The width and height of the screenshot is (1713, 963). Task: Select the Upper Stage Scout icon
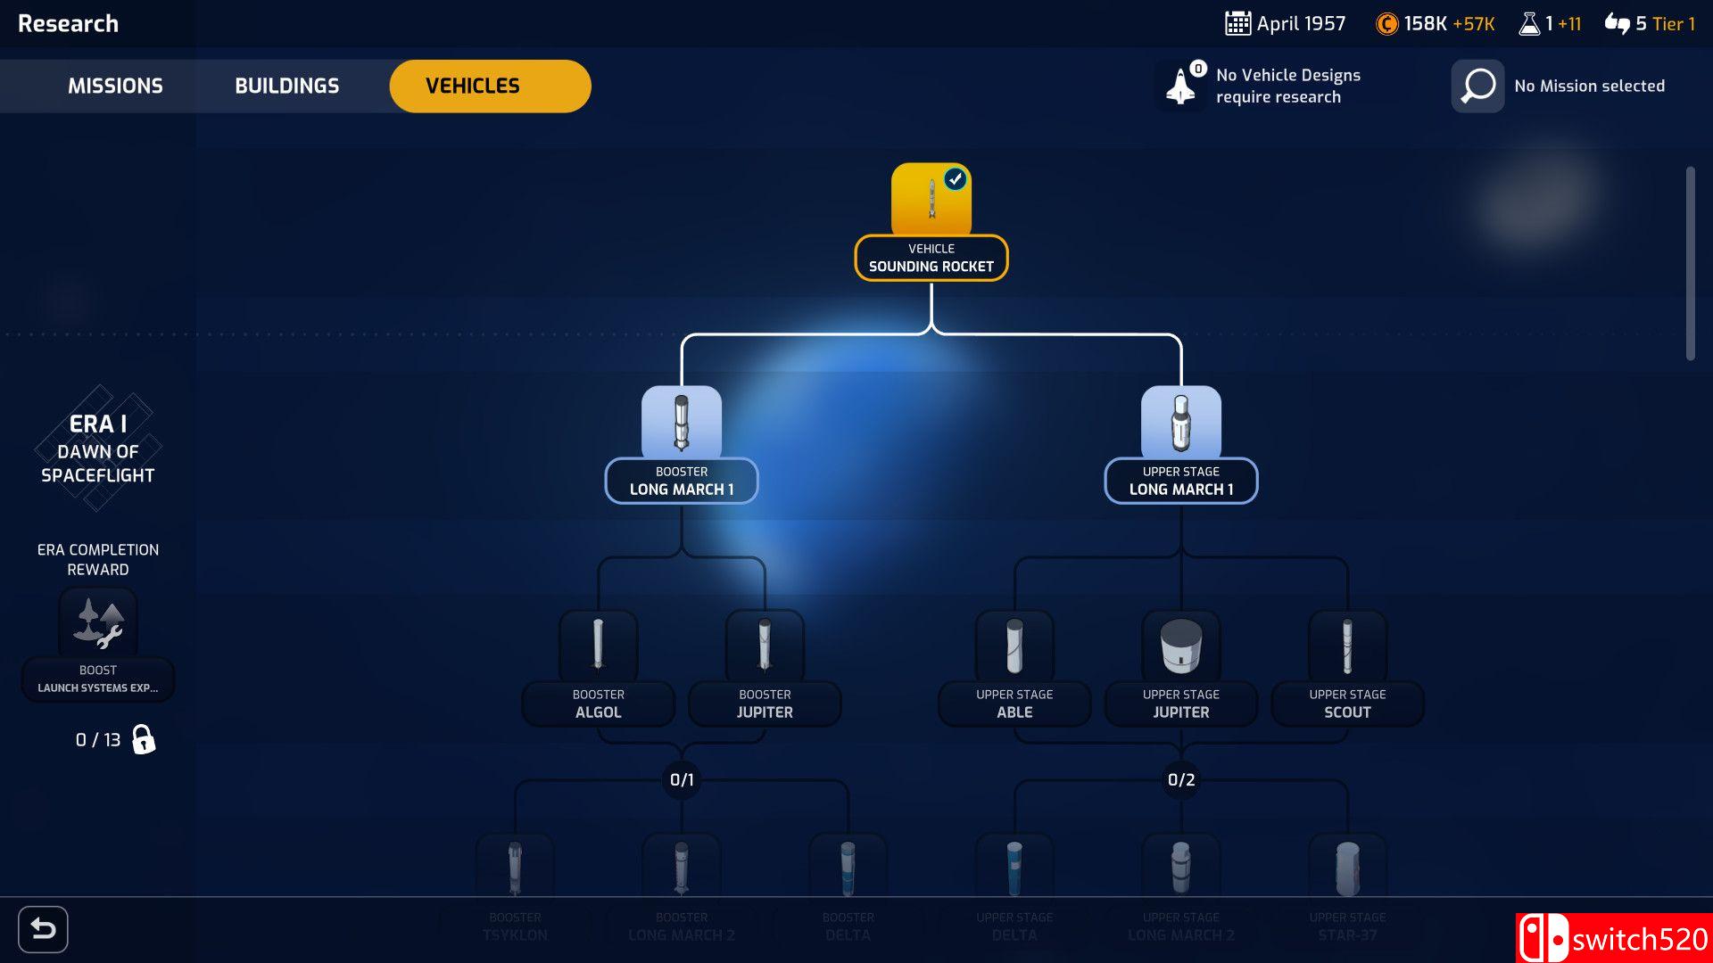pos(1347,645)
